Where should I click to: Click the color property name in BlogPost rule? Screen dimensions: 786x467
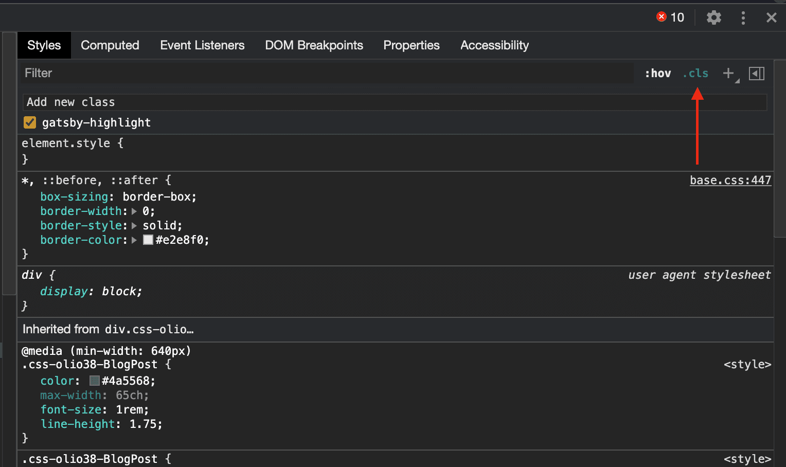pos(57,381)
